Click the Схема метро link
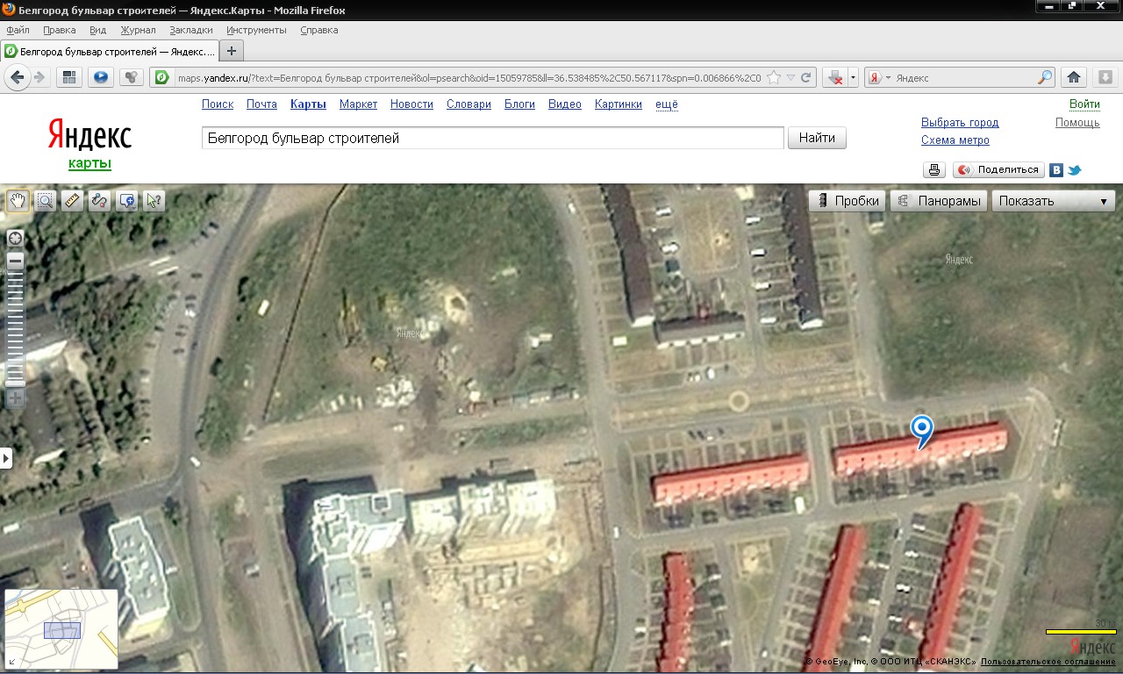Image resolution: width=1123 pixels, height=674 pixels. point(955,140)
